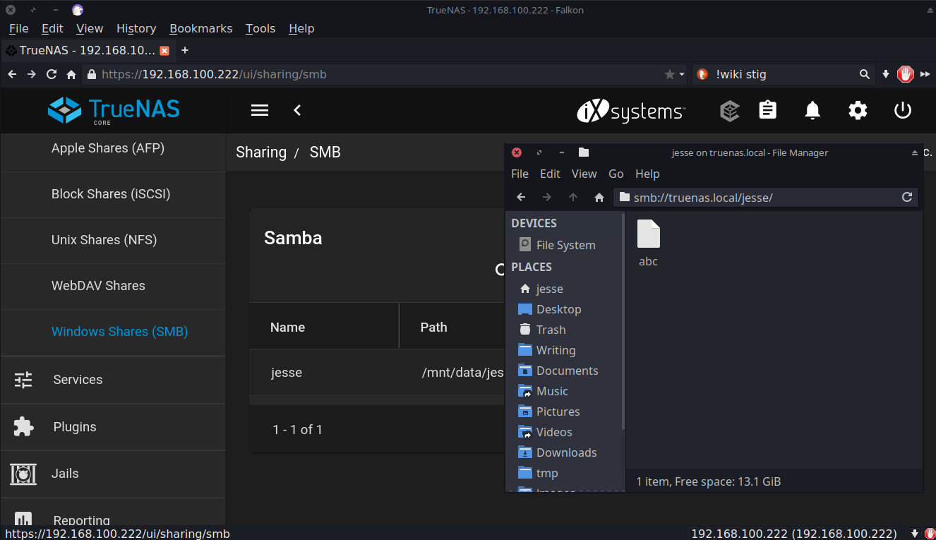
Task: Open Falkon History menu
Action: pos(136,28)
